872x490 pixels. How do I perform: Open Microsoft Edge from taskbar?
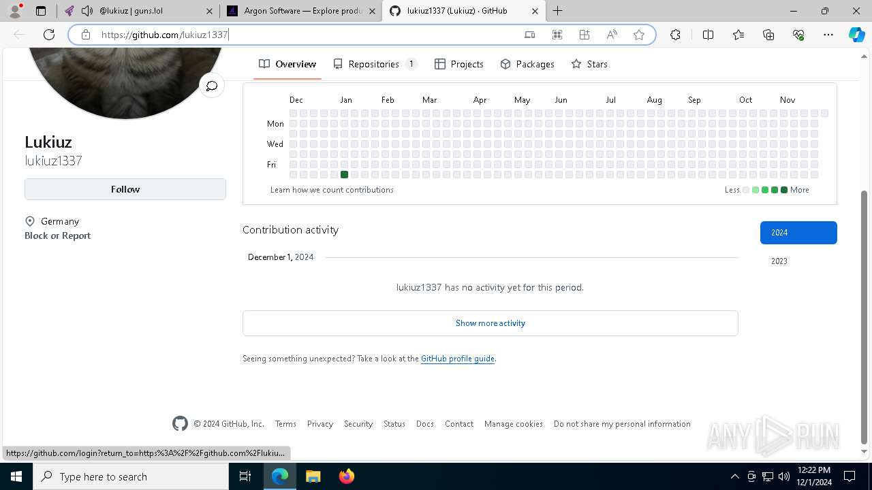(x=280, y=476)
